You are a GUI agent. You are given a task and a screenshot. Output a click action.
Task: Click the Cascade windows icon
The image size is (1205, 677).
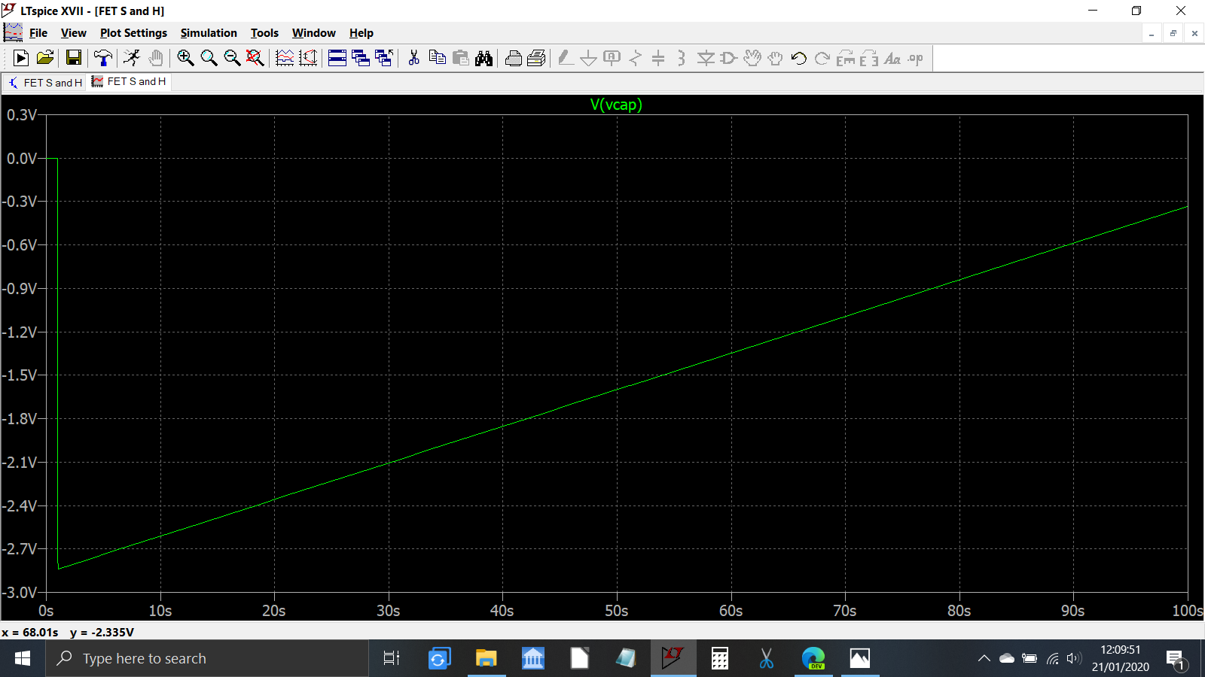[361, 58]
